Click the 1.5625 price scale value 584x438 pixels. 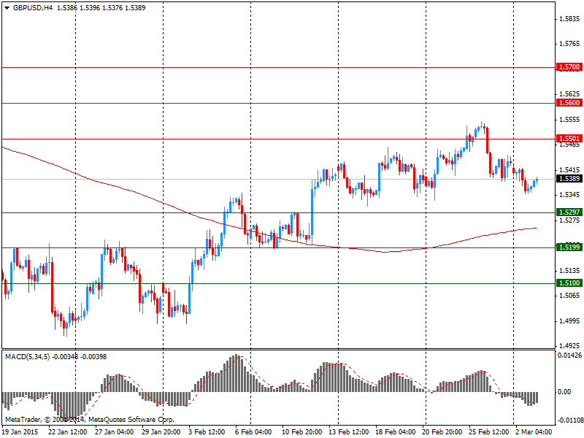coord(569,94)
